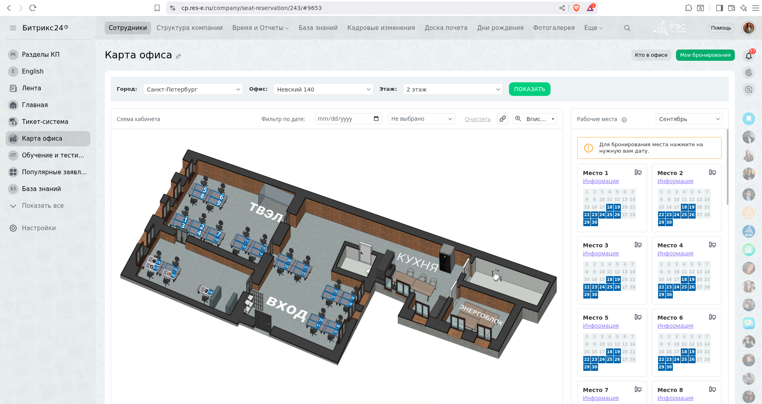Click the seat icon on Место 1 card
Screen dimensions: 762x404
pos(638,173)
